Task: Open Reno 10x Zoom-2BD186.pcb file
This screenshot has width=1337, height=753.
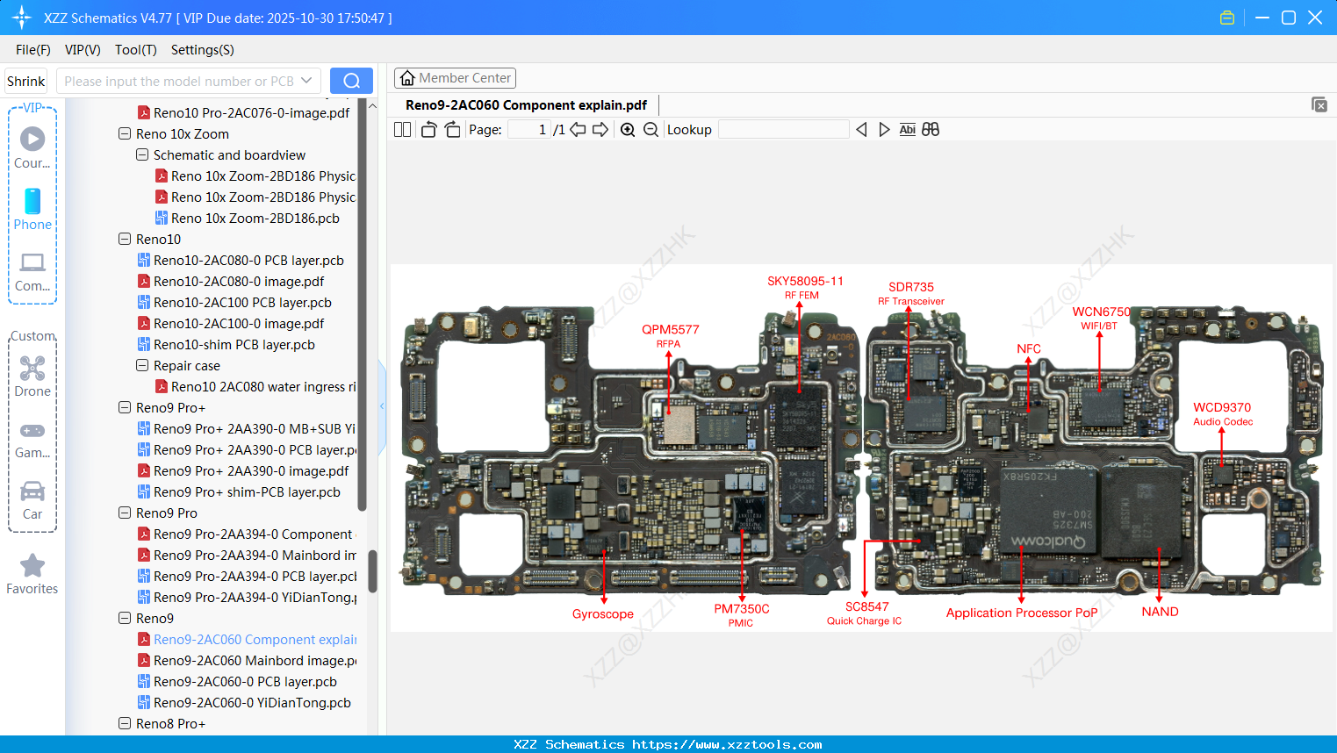Action: [248, 219]
